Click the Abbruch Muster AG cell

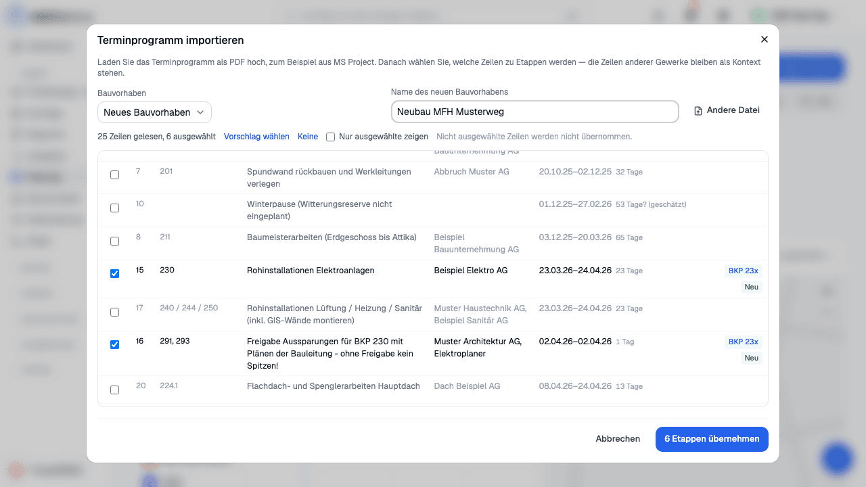click(x=472, y=172)
